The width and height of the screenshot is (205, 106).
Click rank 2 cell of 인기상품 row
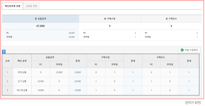point(8,81)
